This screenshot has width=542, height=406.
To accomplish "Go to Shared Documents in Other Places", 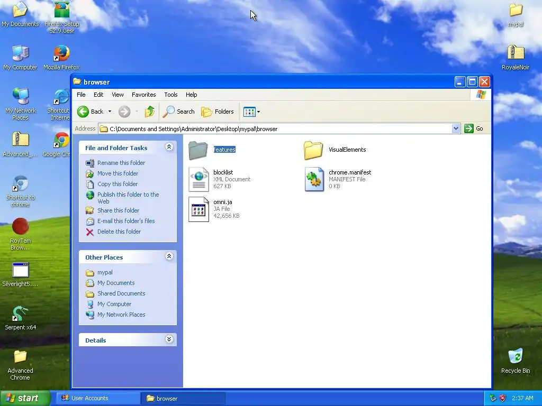I will pos(121,293).
